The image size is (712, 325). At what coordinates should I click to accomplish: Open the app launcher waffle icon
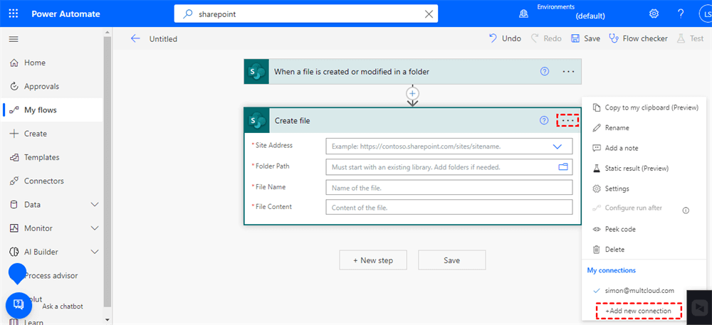[14, 14]
